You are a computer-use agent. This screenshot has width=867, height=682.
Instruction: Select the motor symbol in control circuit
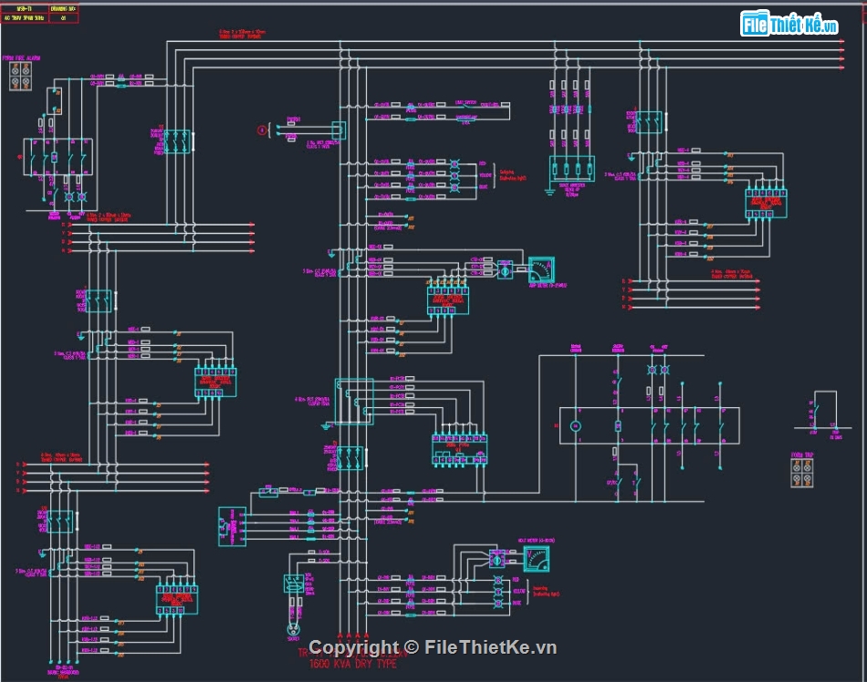pos(576,425)
